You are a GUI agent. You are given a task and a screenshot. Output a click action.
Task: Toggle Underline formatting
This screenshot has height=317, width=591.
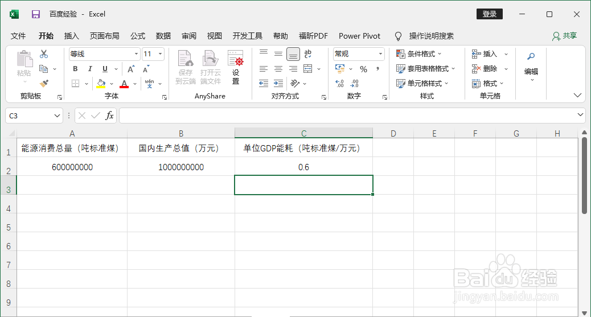105,69
